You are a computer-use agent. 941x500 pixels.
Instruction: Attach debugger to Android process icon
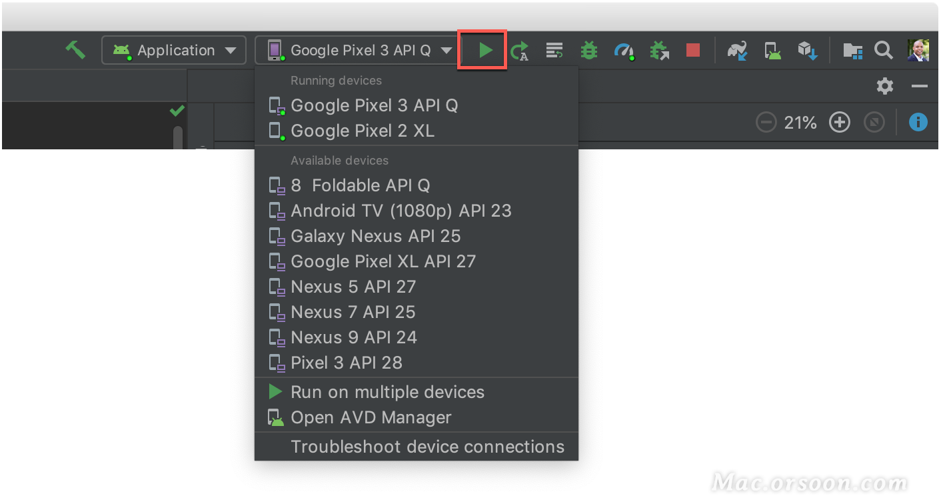click(x=659, y=51)
